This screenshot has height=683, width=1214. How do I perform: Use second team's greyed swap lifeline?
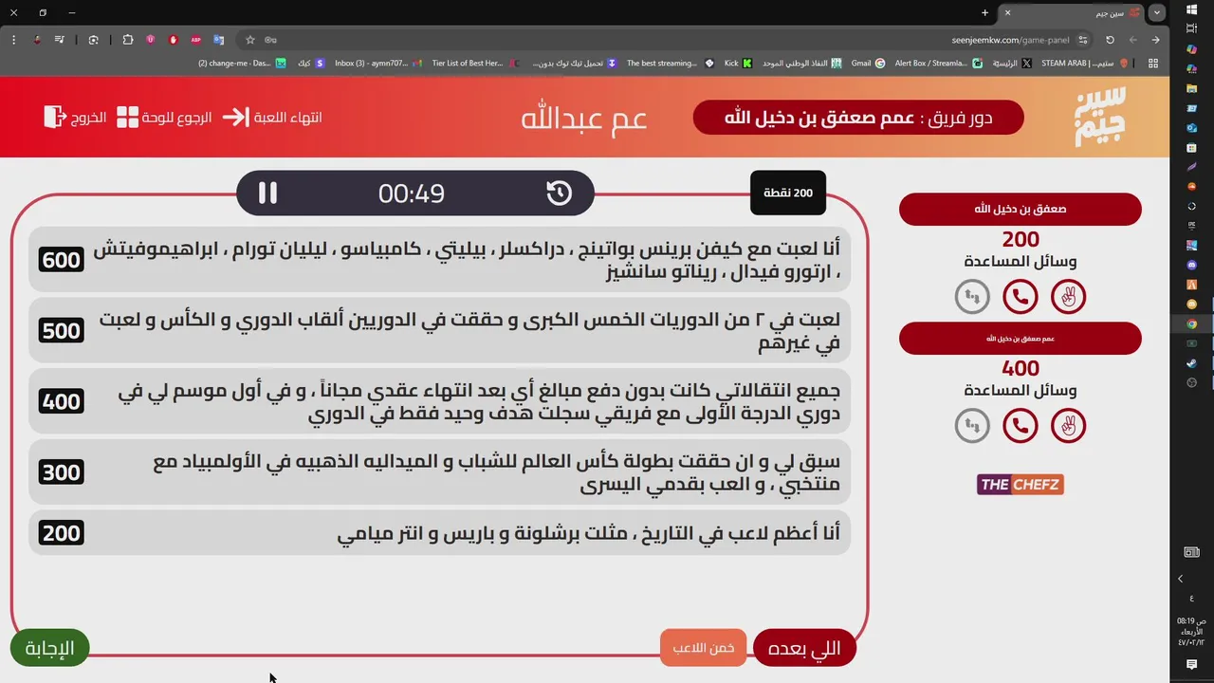(x=972, y=426)
